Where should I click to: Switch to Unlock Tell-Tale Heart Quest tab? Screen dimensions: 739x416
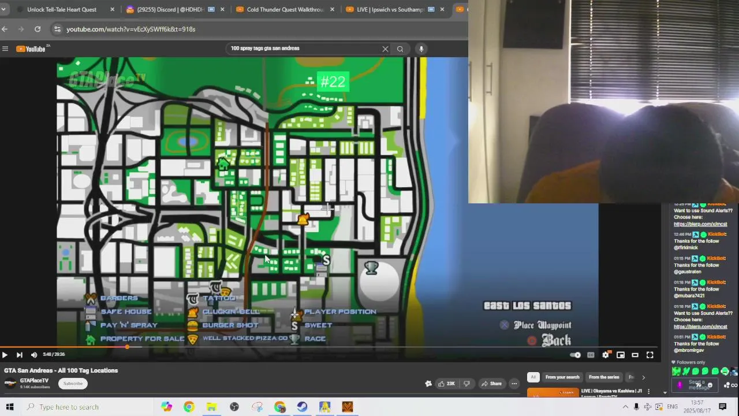pyautogui.click(x=62, y=9)
